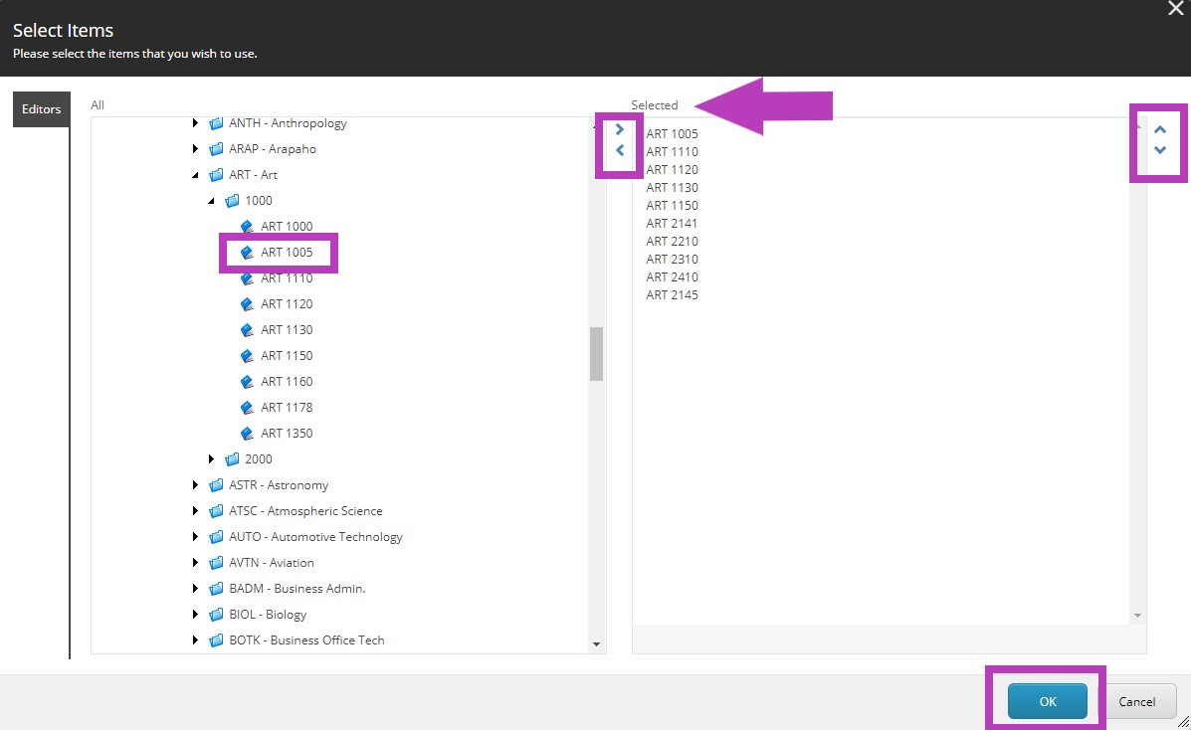Open the Editors tab
This screenshot has height=730, width=1191.
(41, 108)
